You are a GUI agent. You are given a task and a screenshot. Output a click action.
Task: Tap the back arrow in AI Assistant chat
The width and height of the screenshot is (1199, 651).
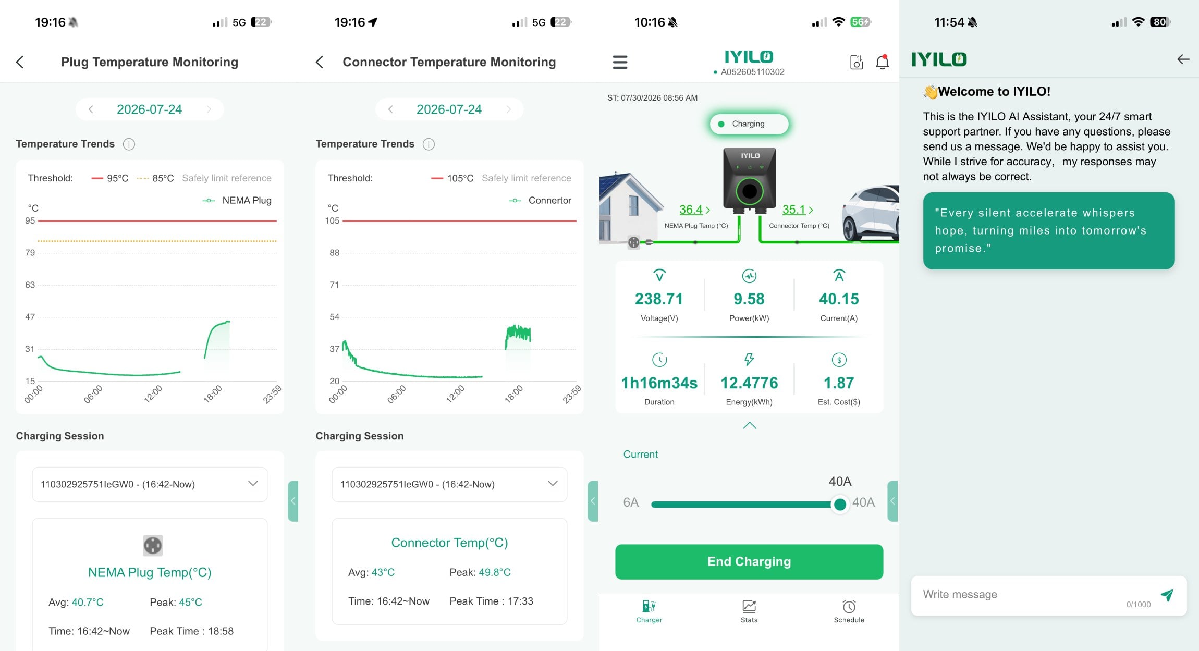pos(1183,59)
